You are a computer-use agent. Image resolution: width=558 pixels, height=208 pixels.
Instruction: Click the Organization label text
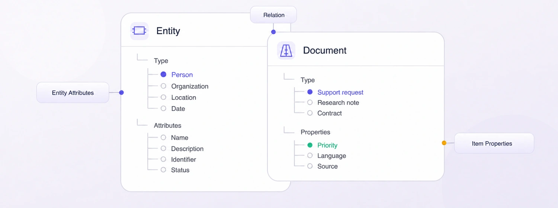(x=190, y=86)
